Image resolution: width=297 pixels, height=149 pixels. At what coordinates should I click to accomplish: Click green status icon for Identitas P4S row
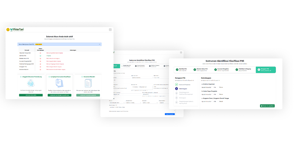(40, 56)
